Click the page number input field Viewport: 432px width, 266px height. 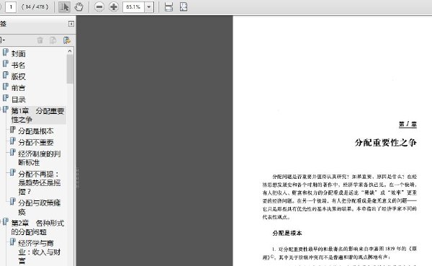click(x=11, y=7)
